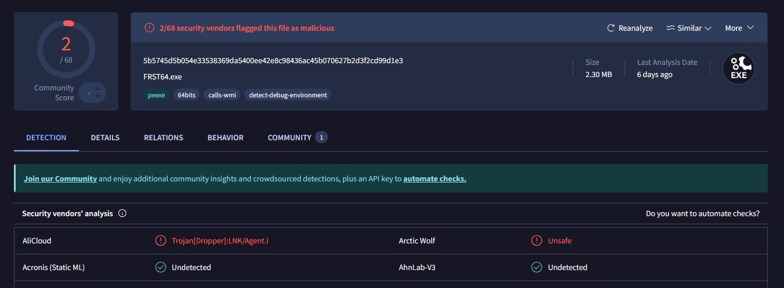
Task: Click the 6 days ago analysis date
Action: [655, 74]
